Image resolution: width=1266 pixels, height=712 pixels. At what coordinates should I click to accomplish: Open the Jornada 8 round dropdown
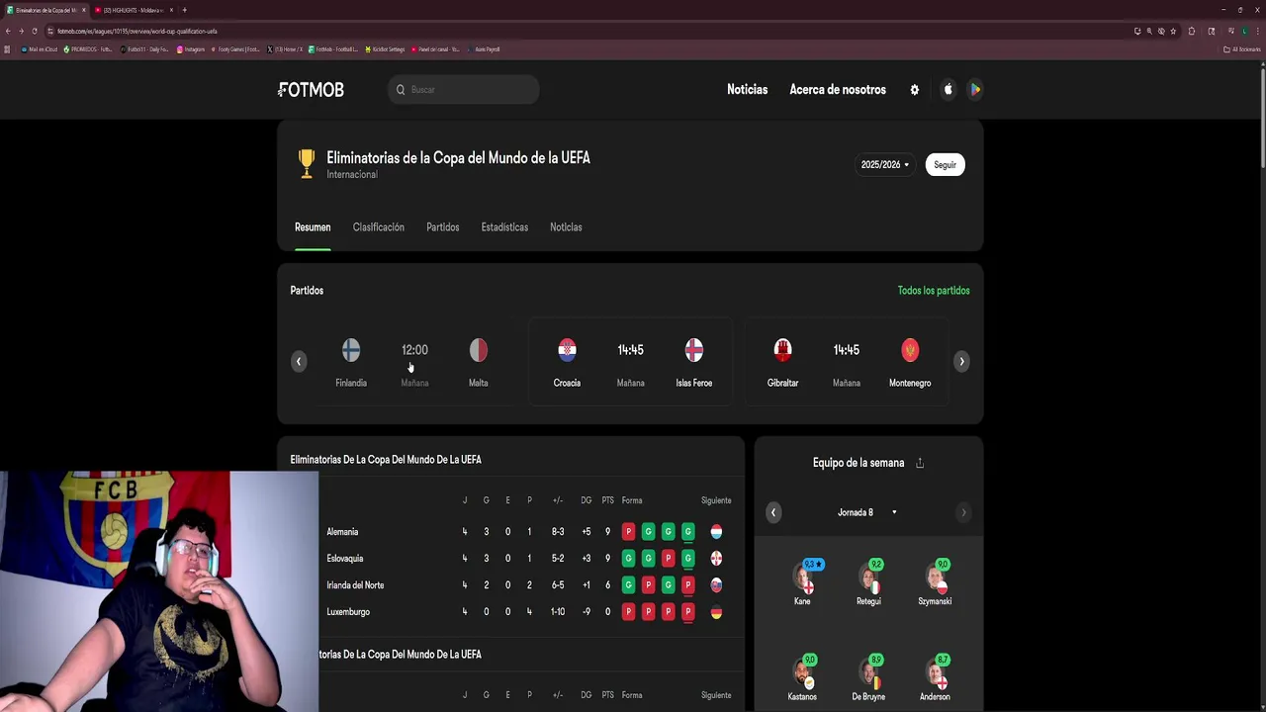point(867,512)
